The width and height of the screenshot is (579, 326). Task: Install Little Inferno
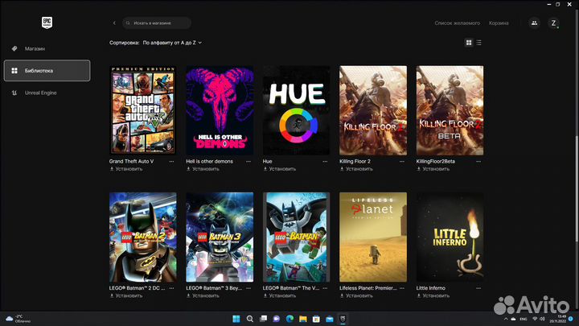(433, 295)
